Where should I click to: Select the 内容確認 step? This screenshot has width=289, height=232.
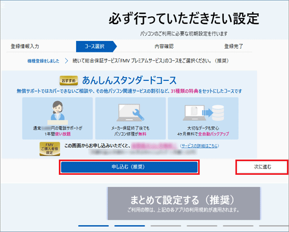pos(164,46)
